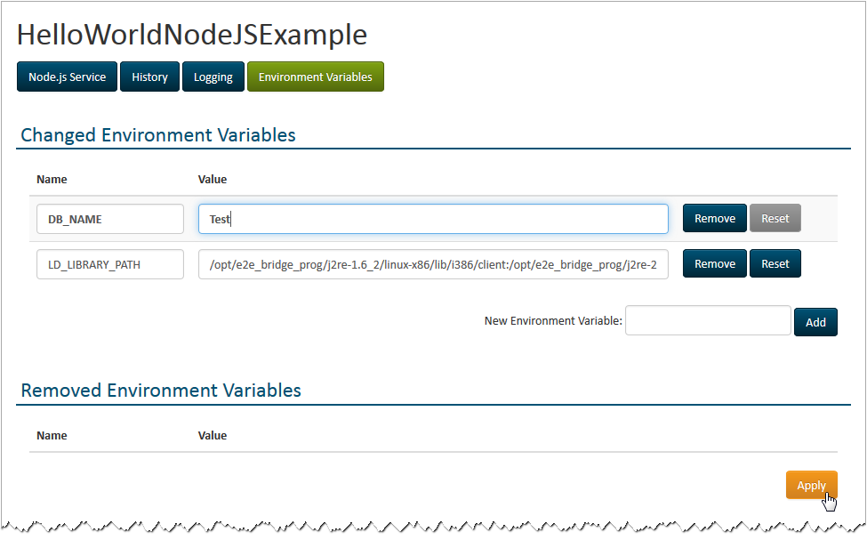Remove the LD_LIBRARY_PATH variable
The height and width of the screenshot is (540, 867).
pyautogui.click(x=714, y=264)
